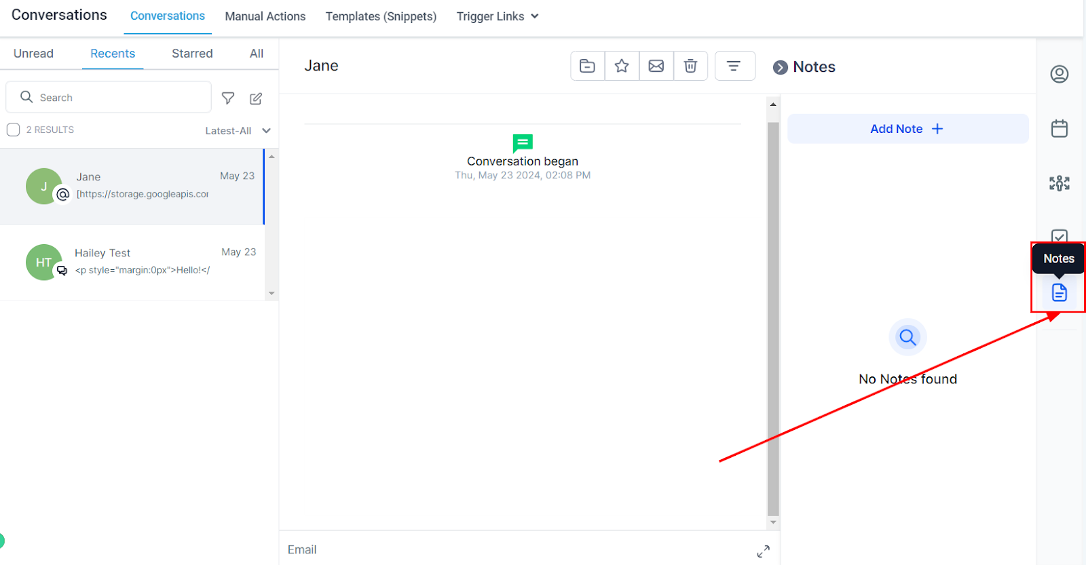
Task: Switch to the All conversations tab
Action: (257, 54)
